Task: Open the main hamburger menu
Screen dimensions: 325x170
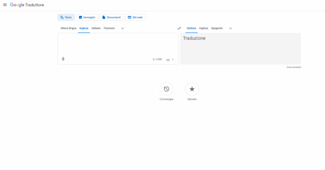Action: 5,5
